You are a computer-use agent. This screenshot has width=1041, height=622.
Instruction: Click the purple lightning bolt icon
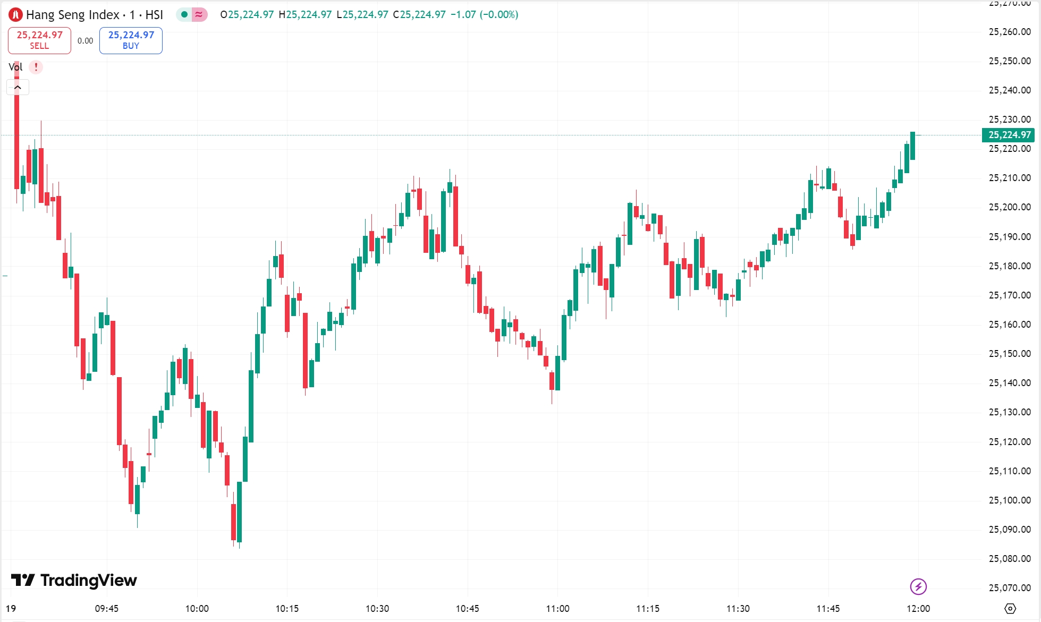[918, 586]
